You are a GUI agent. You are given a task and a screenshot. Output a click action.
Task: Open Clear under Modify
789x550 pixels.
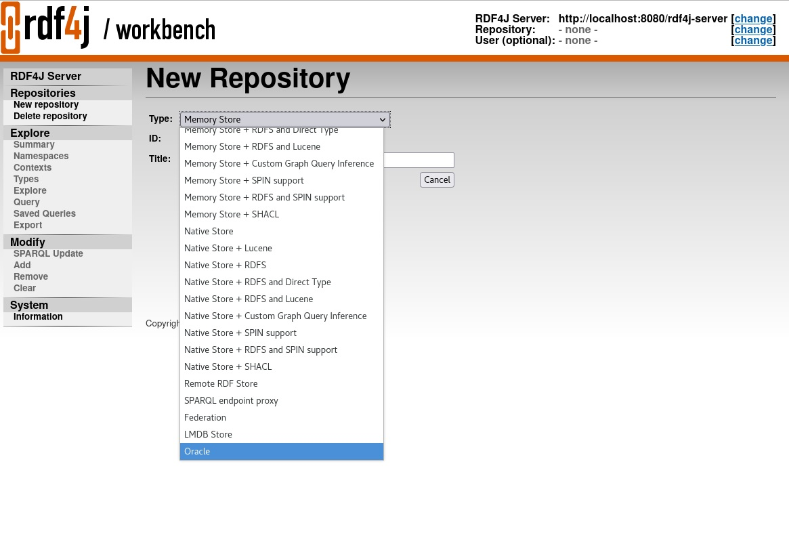pos(24,289)
